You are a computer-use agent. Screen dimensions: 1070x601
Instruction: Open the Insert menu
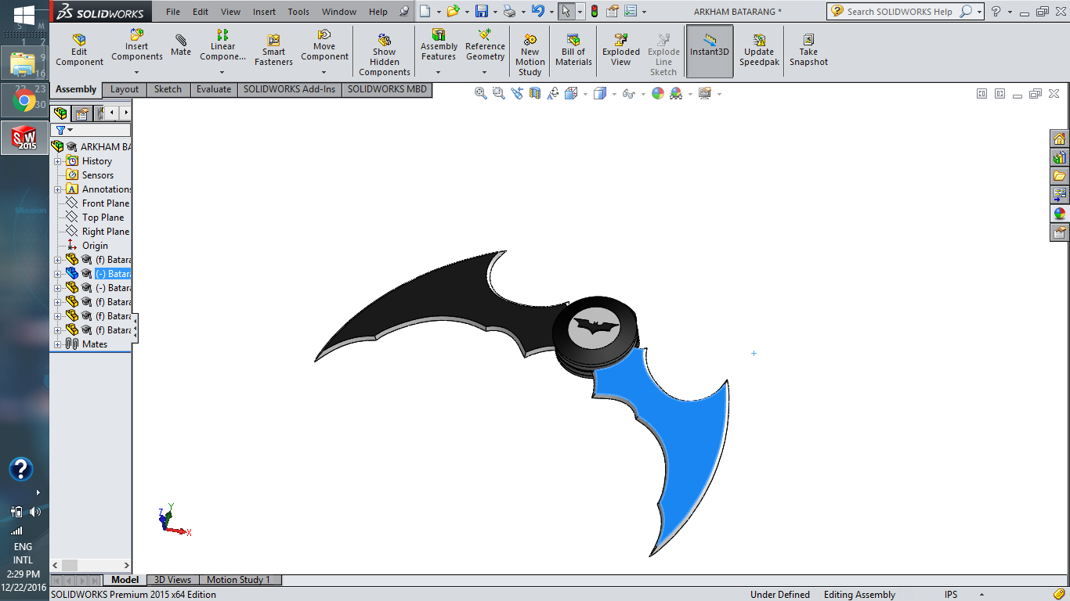click(x=264, y=12)
